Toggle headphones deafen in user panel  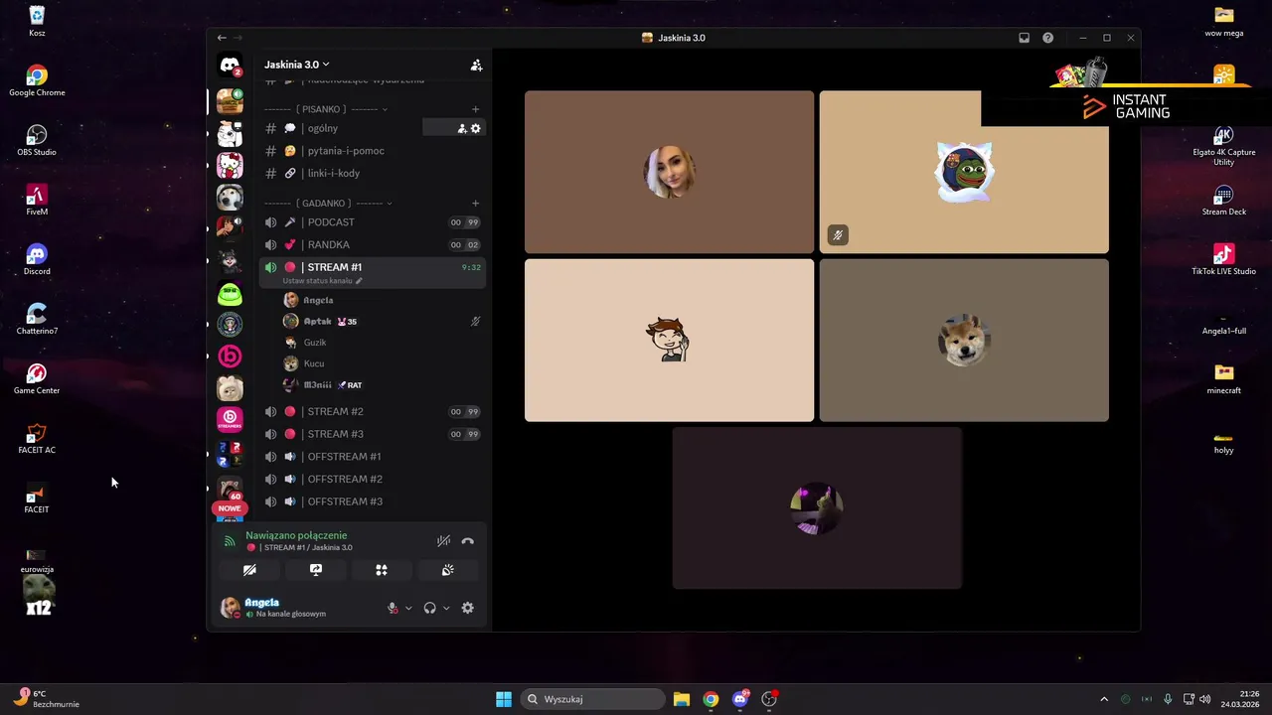click(x=429, y=608)
